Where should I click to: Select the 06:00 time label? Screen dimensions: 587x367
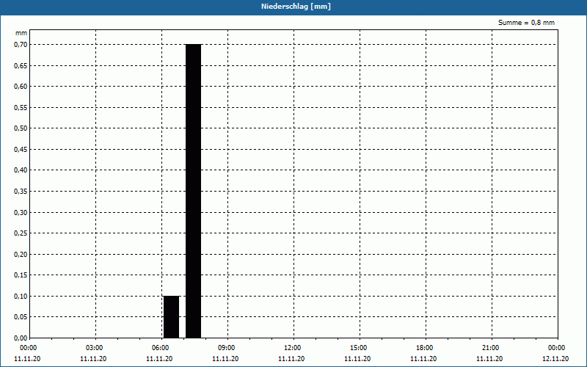[x=160, y=348]
